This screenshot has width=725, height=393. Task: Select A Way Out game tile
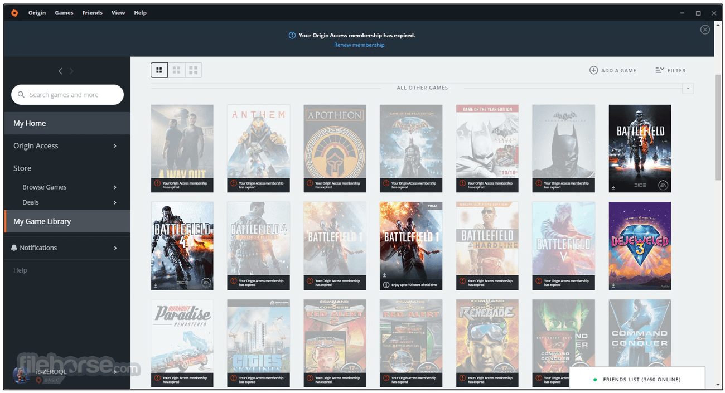tap(182, 149)
